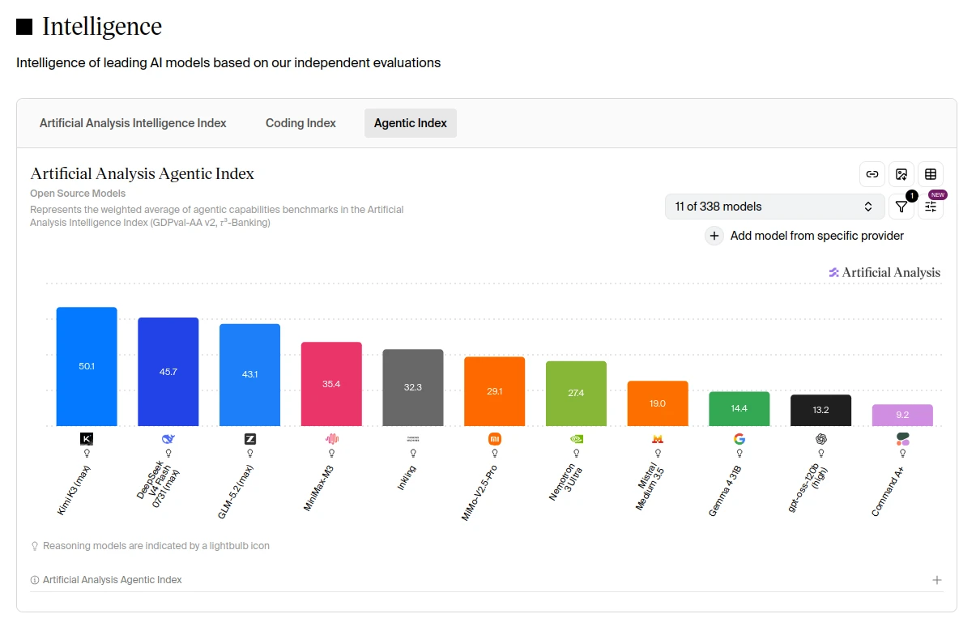Click the Nemotron green bar 27.4
976x631 pixels.
point(576,394)
